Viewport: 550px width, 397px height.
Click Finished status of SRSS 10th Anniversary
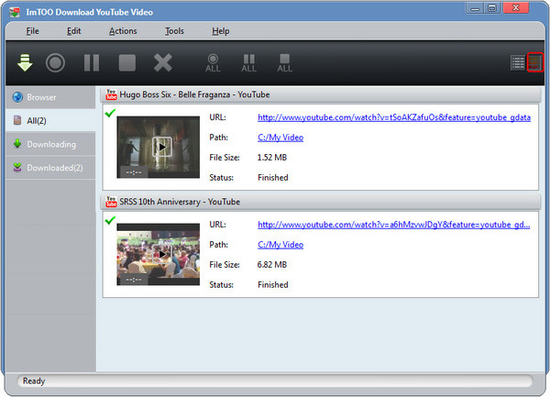tap(273, 285)
